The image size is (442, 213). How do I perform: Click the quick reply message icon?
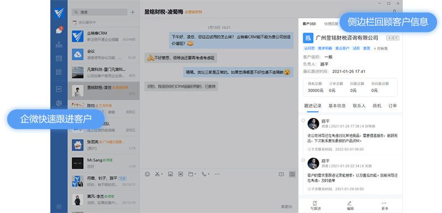[x=281, y=174]
